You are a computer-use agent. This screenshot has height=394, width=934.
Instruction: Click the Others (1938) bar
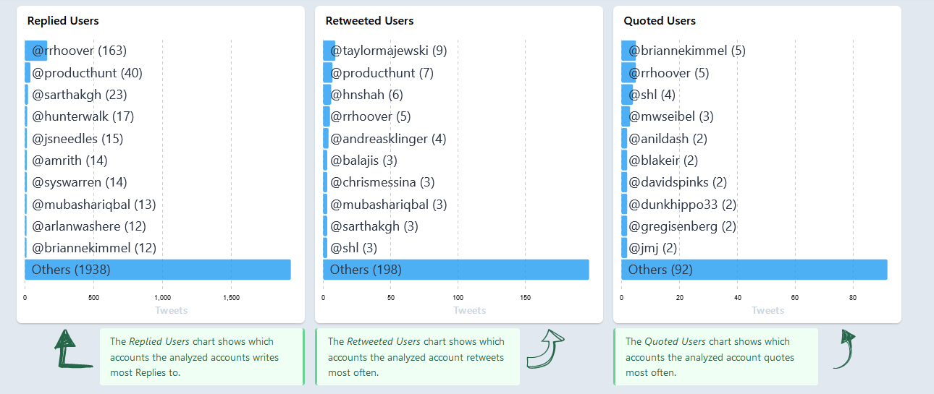[x=157, y=270]
